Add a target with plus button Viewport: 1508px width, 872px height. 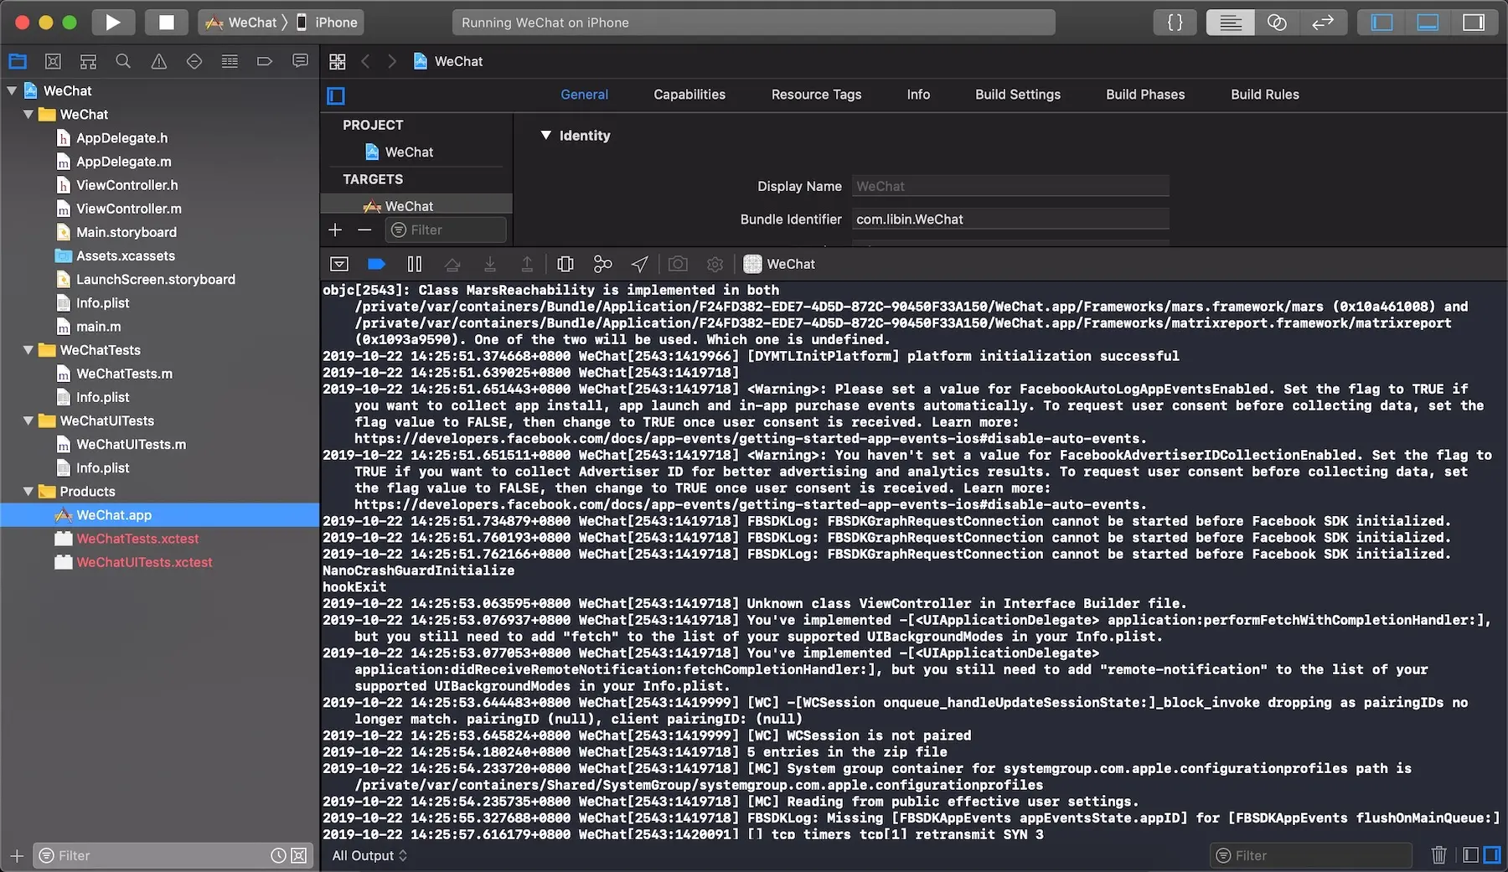coord(335,230)
